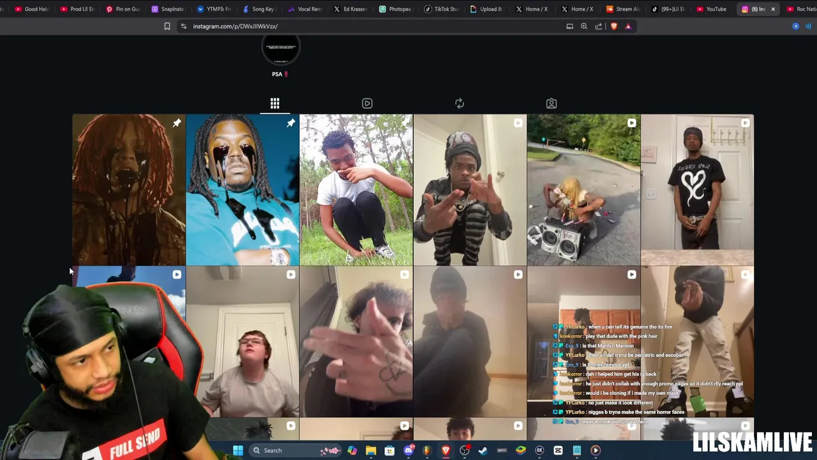Open reel with boombox on the street

tap(583, 190)
